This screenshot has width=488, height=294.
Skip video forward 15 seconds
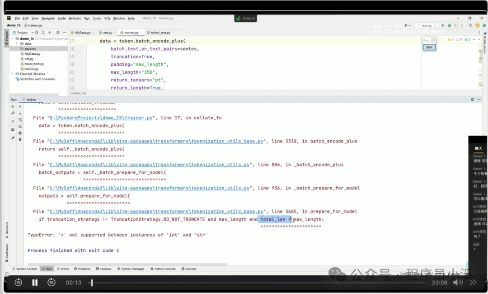tap(52, 283)
